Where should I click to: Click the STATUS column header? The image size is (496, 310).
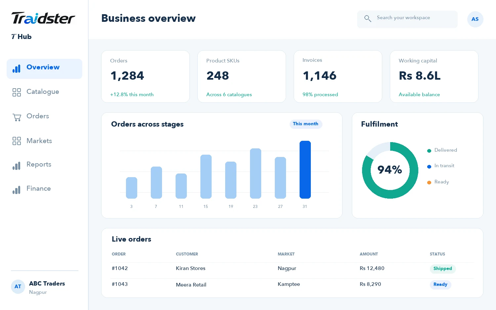click(437, 254)
